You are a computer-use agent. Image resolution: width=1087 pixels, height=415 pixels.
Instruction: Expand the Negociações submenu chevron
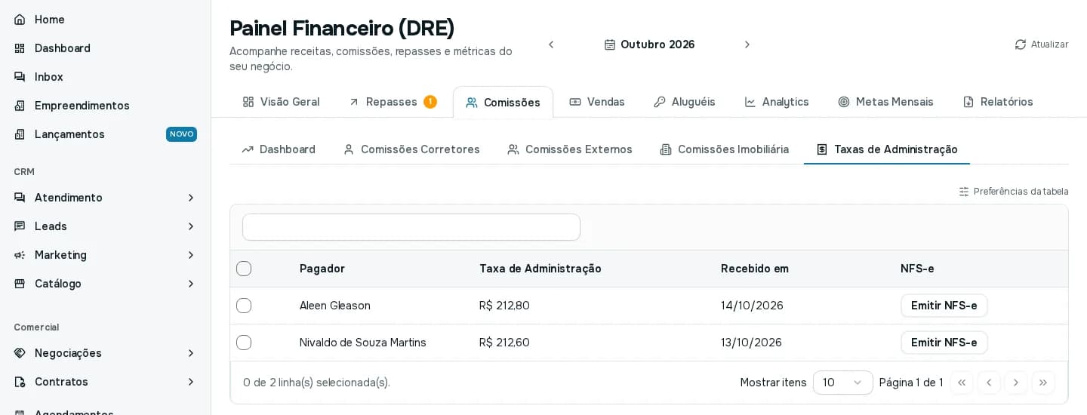[x=191, y=353]
